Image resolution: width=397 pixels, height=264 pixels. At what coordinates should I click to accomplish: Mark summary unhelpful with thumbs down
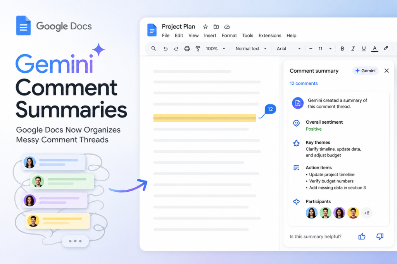pos(380,237)
